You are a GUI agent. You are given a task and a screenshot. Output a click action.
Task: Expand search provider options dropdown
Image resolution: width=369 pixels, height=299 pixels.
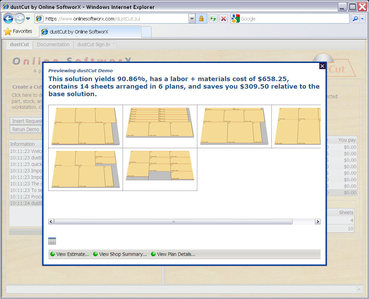click(362, 18)
